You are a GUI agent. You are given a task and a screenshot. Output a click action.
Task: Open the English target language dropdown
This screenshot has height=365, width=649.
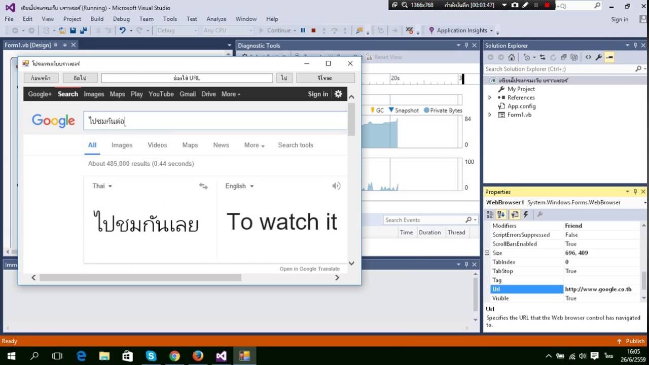pos(239,186)
